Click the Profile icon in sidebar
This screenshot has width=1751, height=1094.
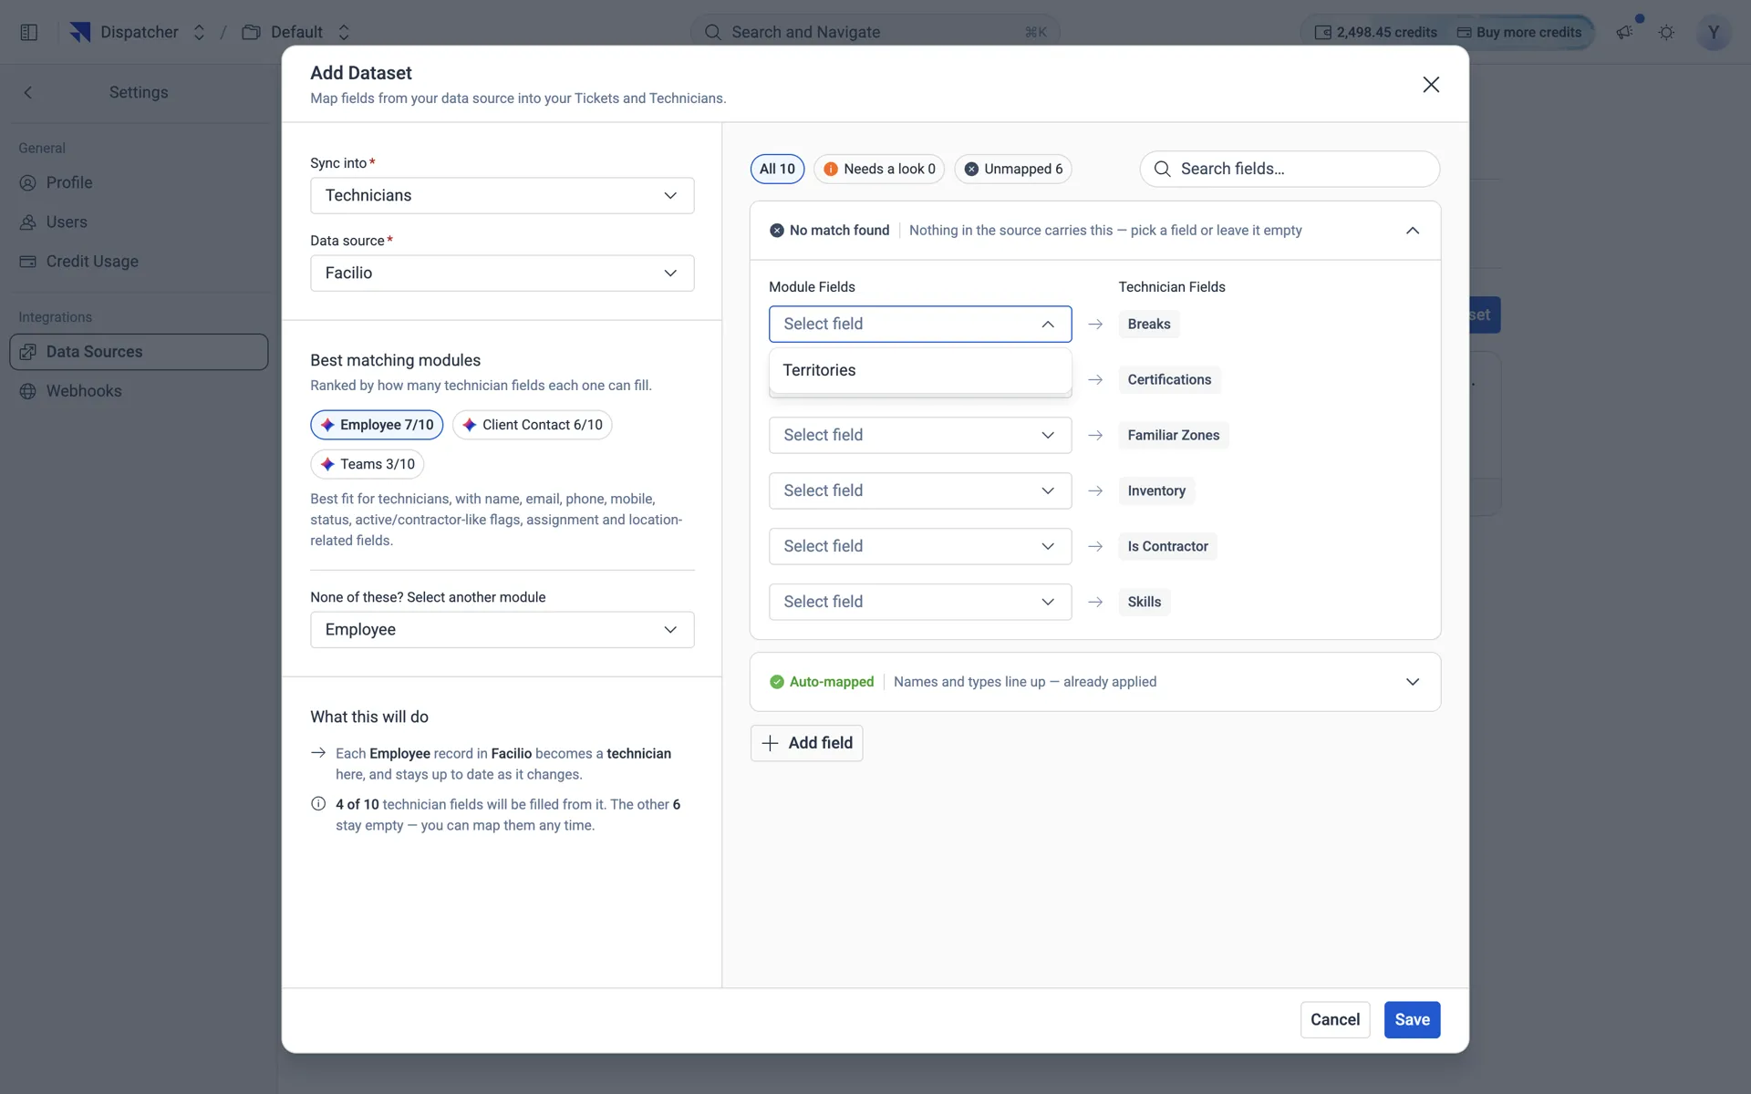point(28,182)
